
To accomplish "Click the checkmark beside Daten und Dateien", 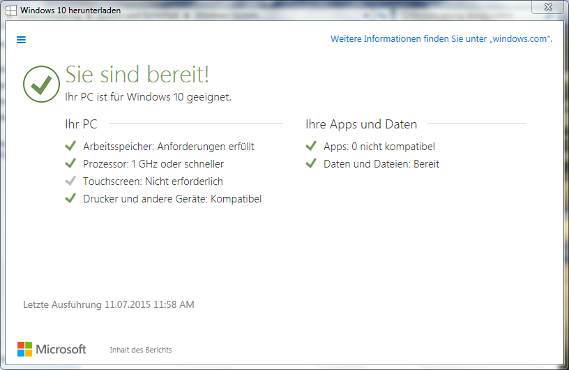I will pyautogui.click(x=311, y=163).
